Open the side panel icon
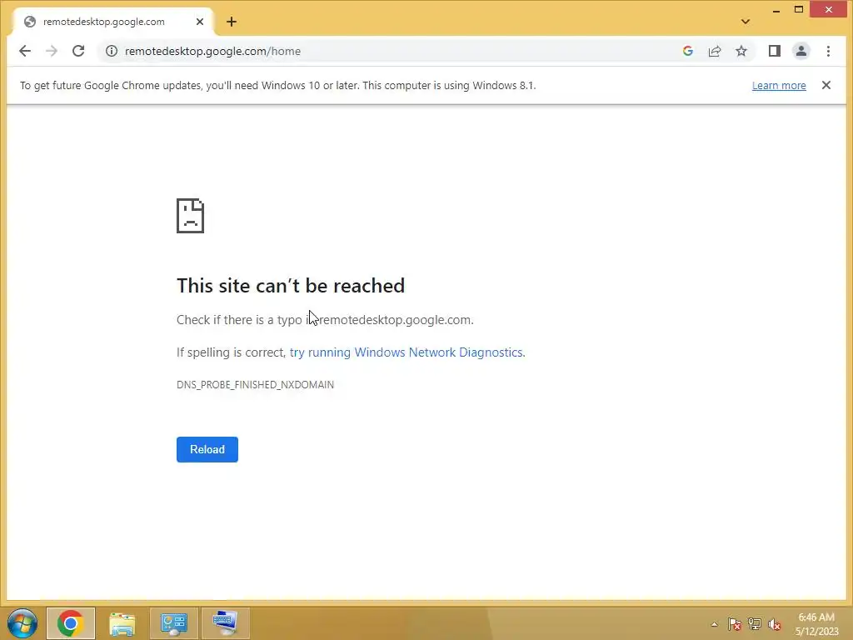The width and height of the screenshot is (853, 640). click(775, 51)
